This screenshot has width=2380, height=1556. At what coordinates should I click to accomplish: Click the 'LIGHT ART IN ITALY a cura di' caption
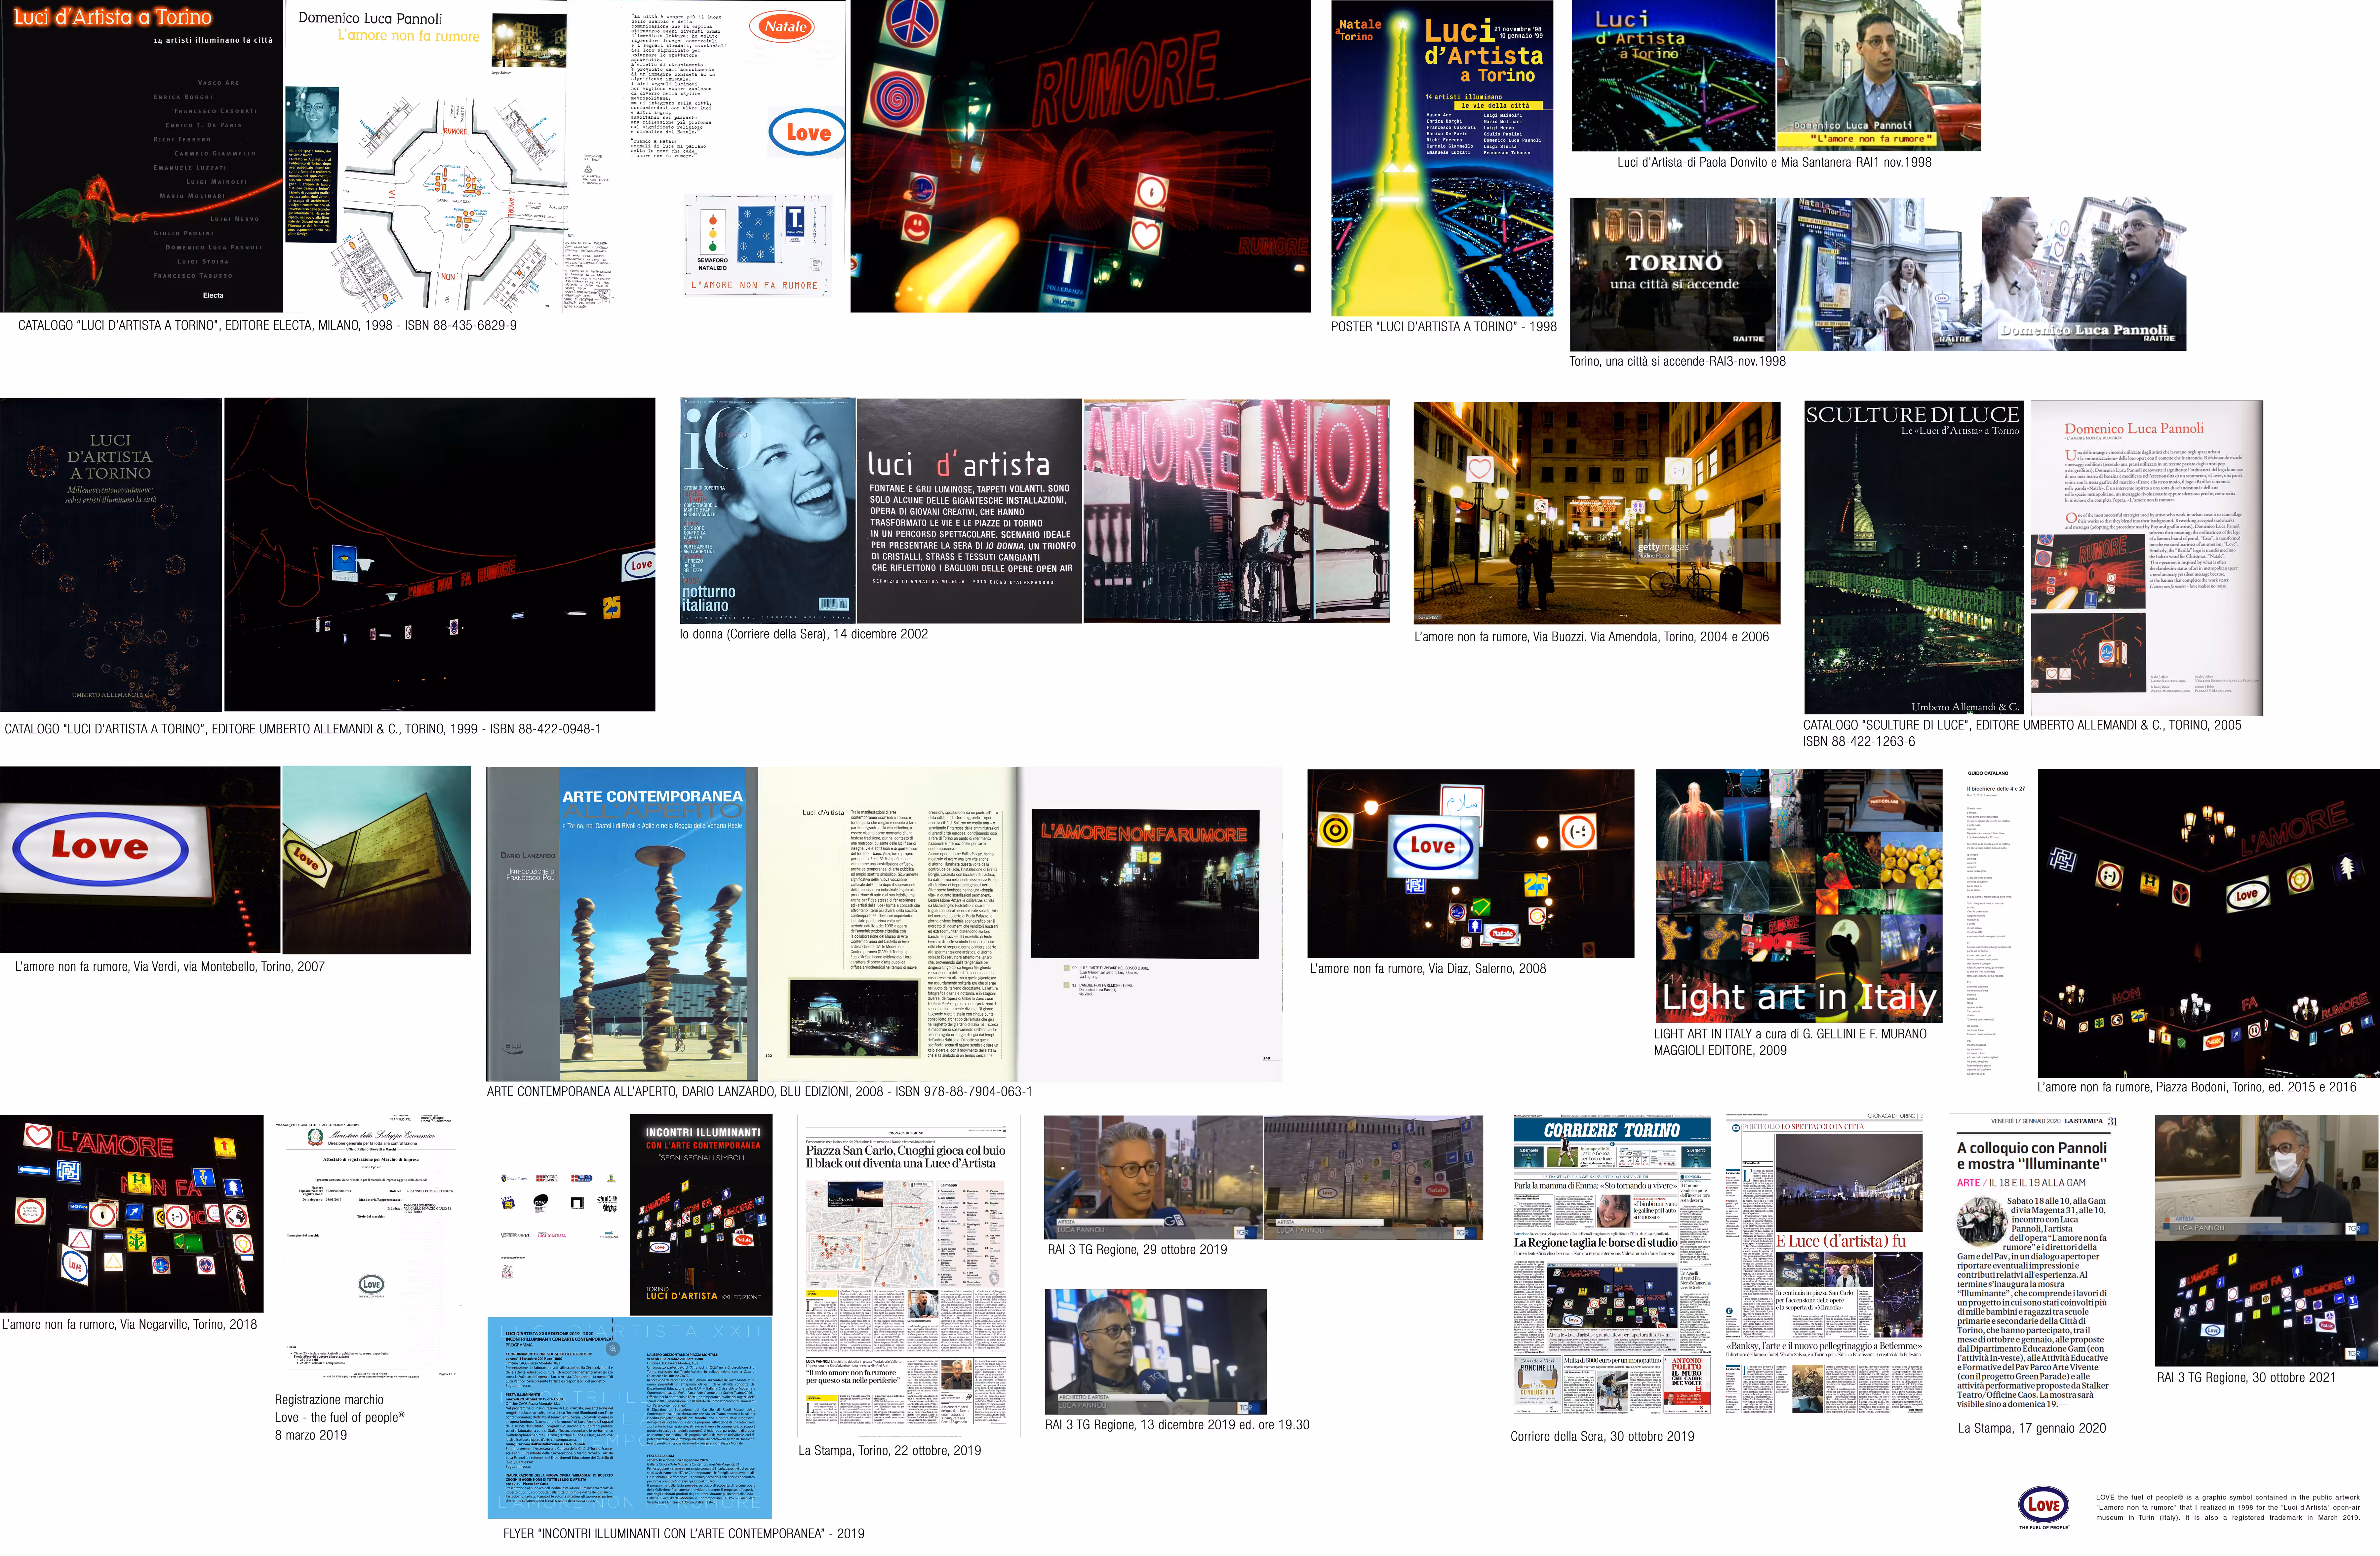pyautogui.click(x=1790, y=1042)
